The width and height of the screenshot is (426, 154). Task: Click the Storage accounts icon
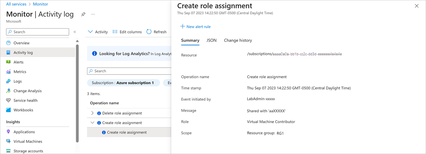[x=8, y=151]
